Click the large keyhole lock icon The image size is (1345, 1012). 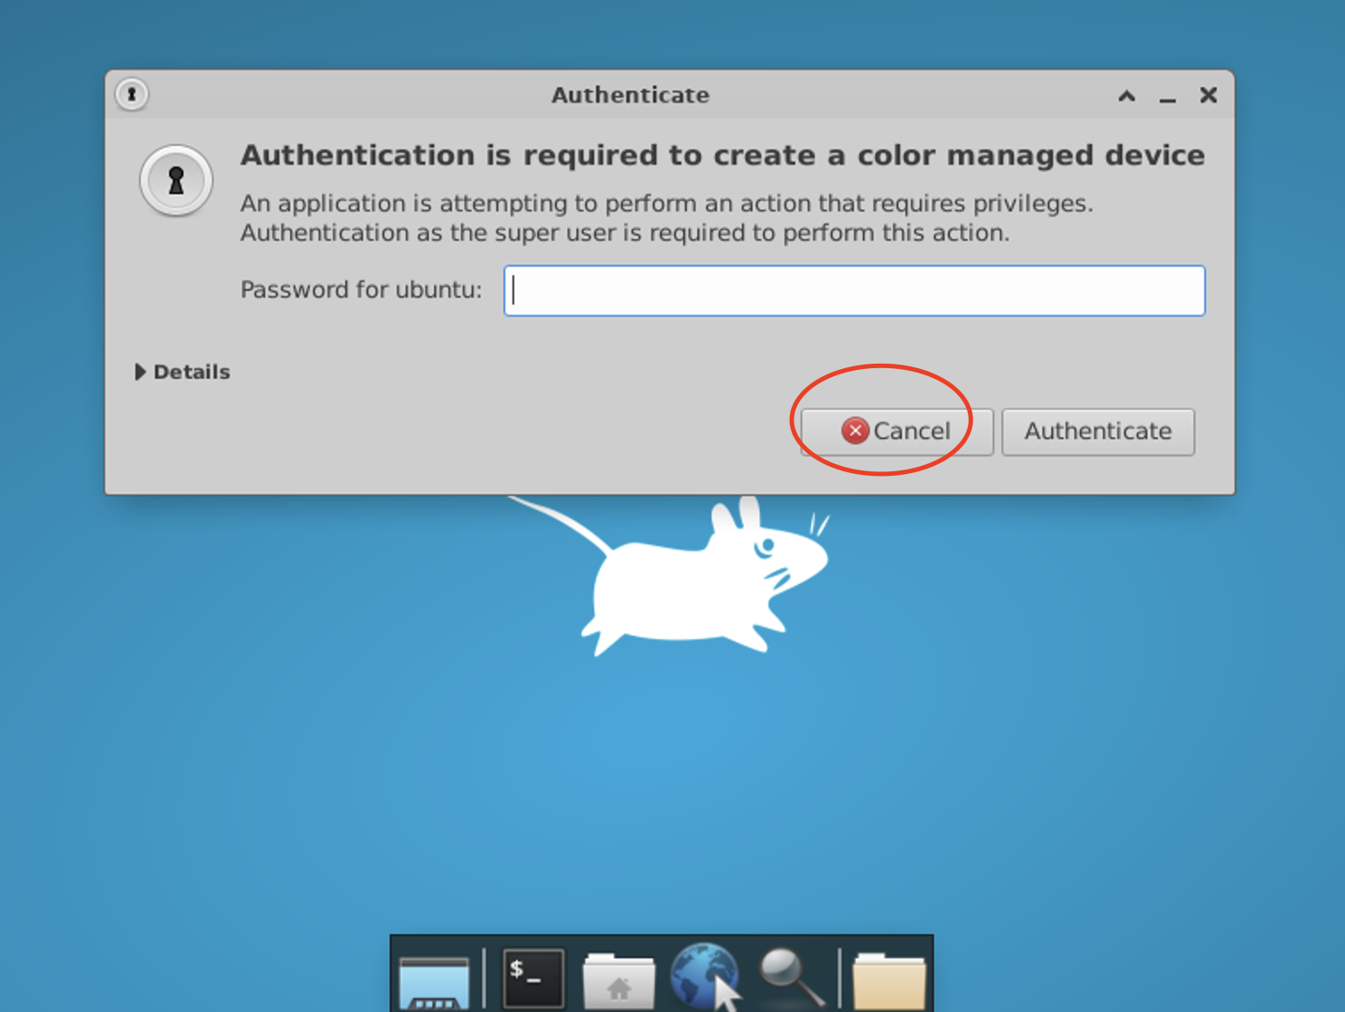pos(176,181)
